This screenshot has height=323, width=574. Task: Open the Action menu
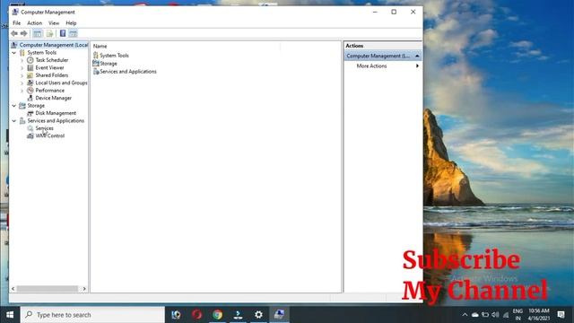pyautogui.click(x=34, y=23)
